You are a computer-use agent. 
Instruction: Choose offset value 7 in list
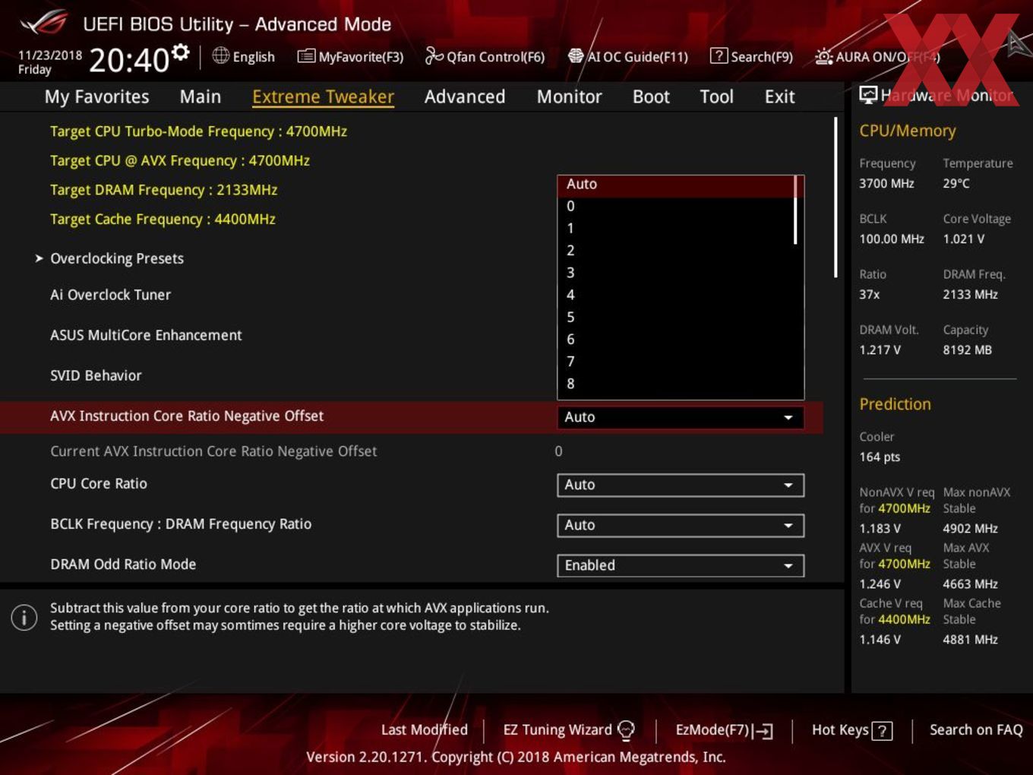[x=676, y=362]
